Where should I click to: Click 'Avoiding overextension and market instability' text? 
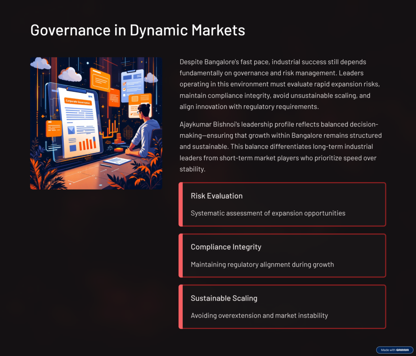(259, 315)
